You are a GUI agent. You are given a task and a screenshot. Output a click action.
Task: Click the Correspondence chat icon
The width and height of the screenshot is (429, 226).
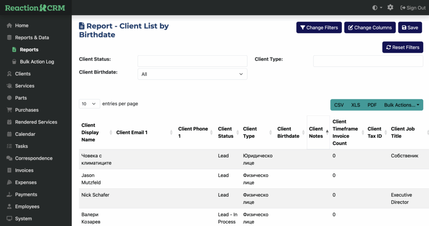click(10, 159)
